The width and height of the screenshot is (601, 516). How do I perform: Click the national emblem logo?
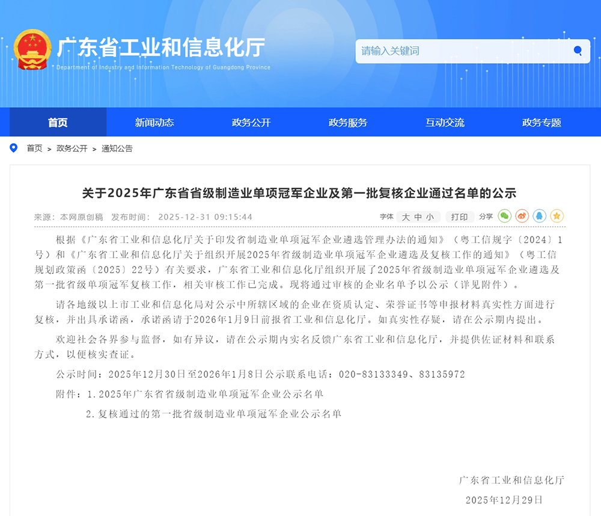click(x=32, y=50)
